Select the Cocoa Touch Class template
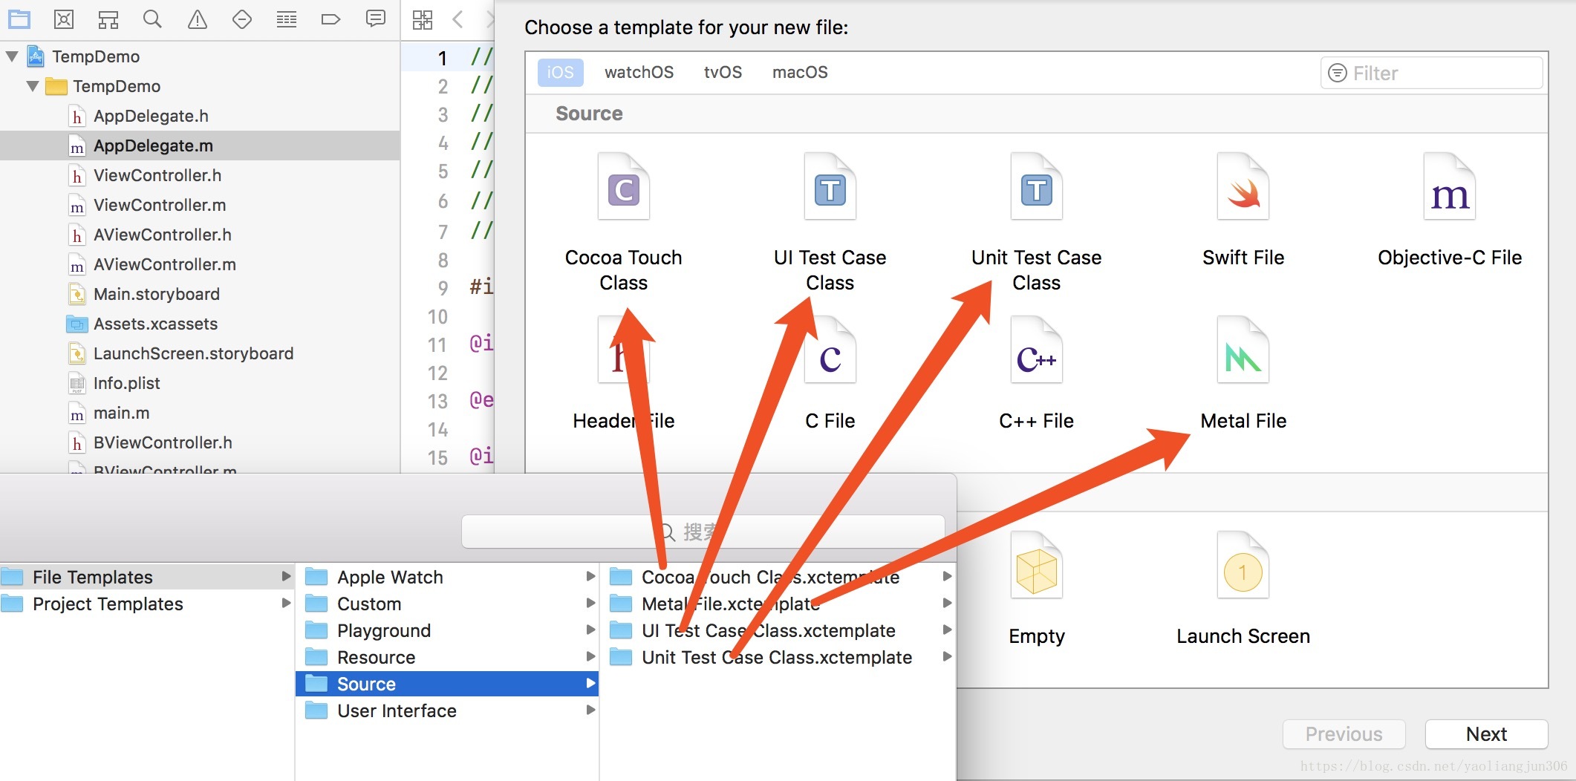This screenshot has width=1576, height=781. [x=624, y=223]
